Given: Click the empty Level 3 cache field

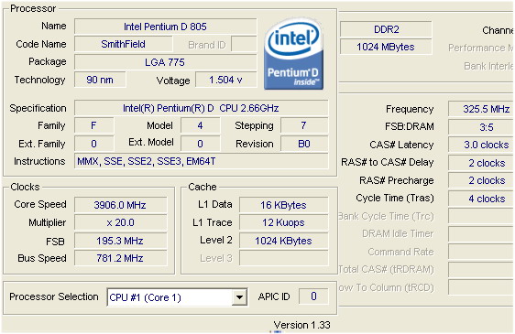Looking at the screenshot, I should pos(284,258).
